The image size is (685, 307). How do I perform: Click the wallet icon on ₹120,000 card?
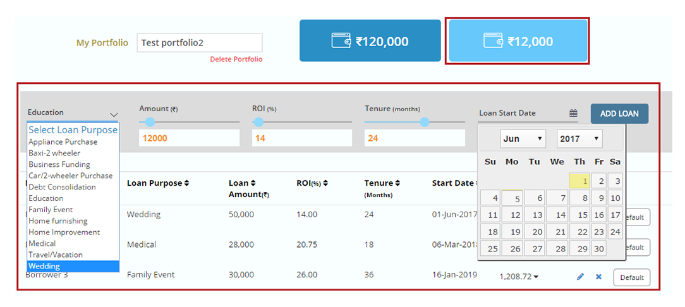click(341, 41)
